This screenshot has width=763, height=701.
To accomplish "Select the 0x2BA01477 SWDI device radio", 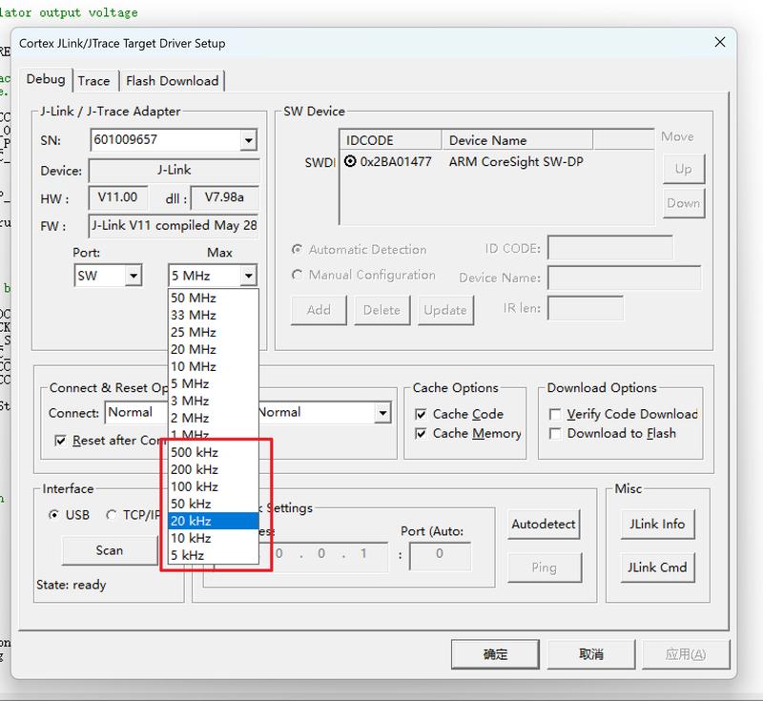I will (350, 161).
